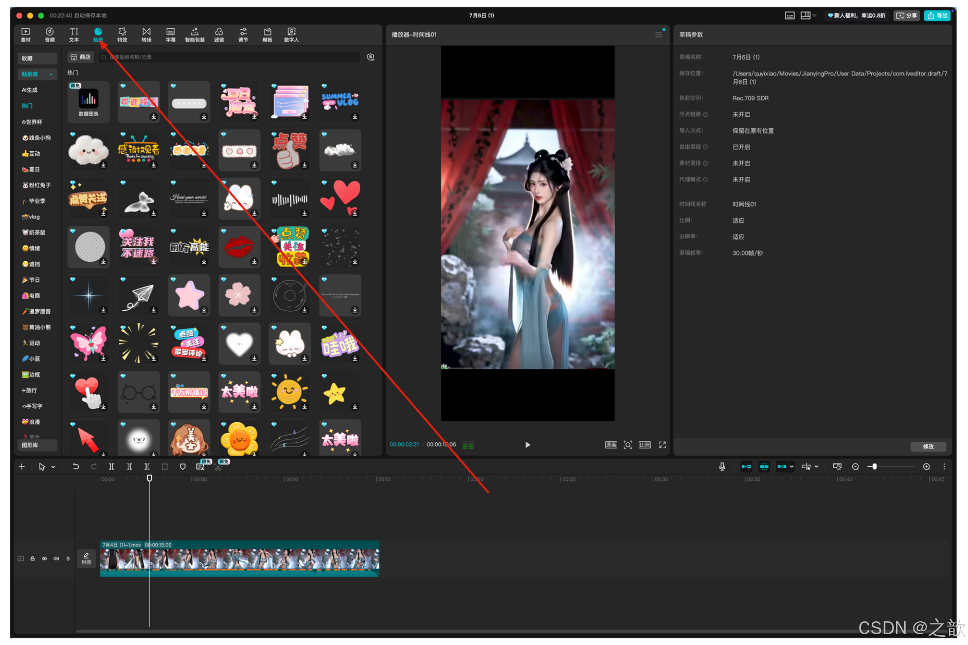The image size is (968, 645).
Task: Open the 音频 audio tab
Action: click(x=49, y=35)
